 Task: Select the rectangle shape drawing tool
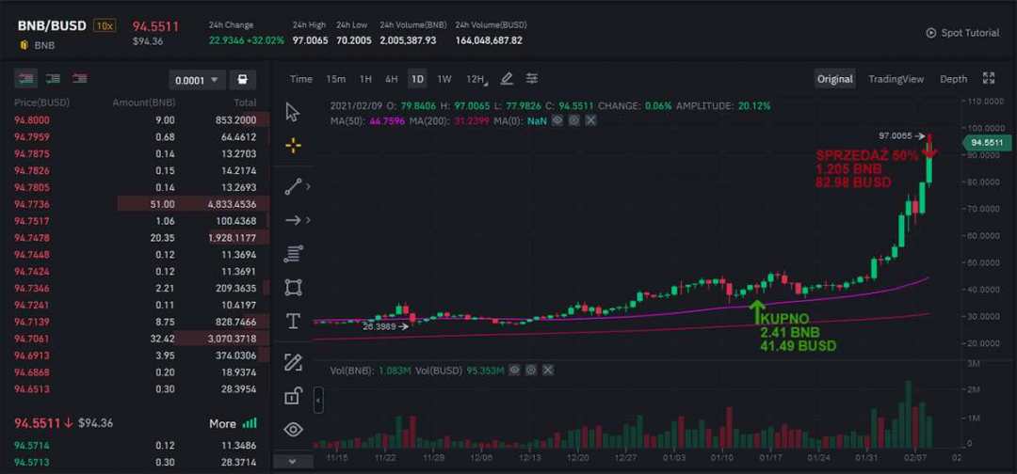pyautogui.click(x=293, y=287)
